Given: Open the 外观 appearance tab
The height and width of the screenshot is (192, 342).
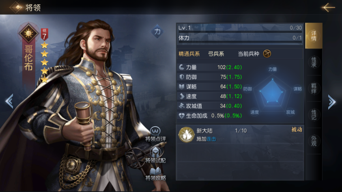Looking at the screenshot, I should (314, 141).
